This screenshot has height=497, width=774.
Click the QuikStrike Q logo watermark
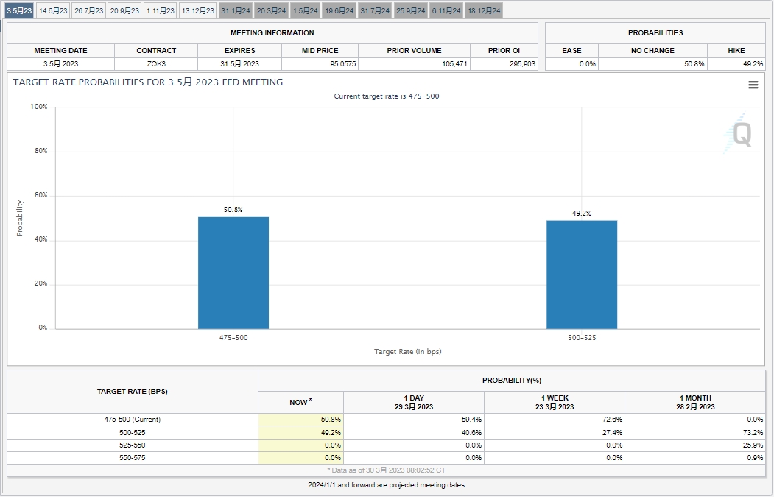pyautogui.click(x=739, y=134)
